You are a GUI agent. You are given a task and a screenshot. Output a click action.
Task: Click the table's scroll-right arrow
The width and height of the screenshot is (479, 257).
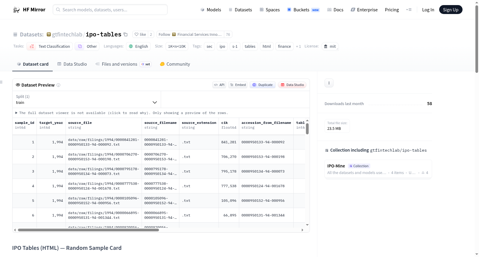pos(302,230)
